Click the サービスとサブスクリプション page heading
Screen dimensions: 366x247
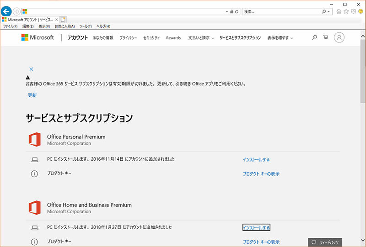79,118
